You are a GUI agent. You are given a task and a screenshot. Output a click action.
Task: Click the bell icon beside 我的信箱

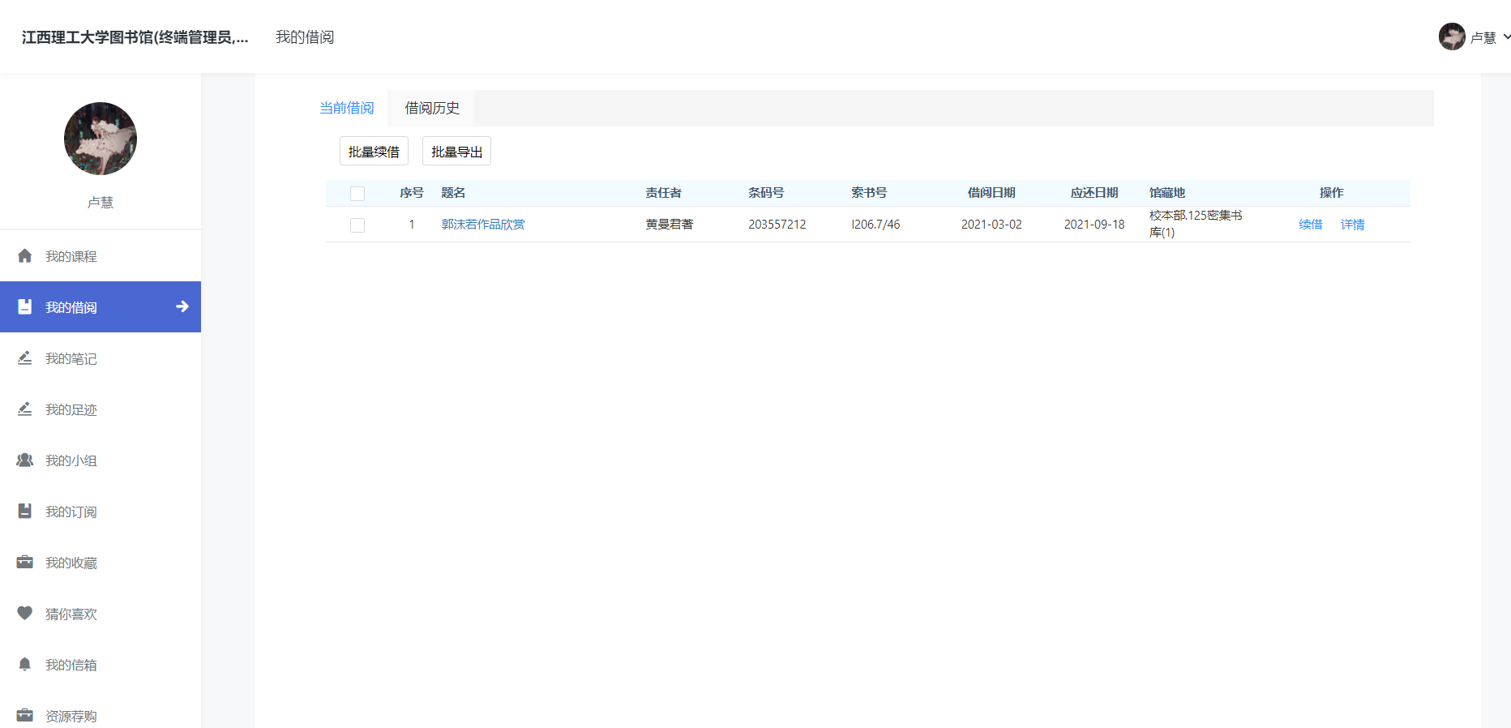click(25, 665)
